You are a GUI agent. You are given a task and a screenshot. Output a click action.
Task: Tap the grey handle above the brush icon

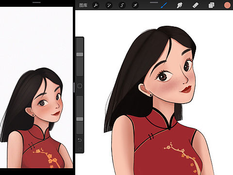[x=154, y=2]
